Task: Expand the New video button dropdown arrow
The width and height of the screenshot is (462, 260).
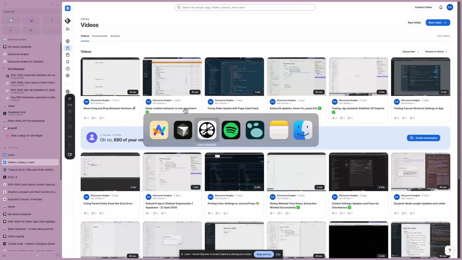Action: (445, 22)
